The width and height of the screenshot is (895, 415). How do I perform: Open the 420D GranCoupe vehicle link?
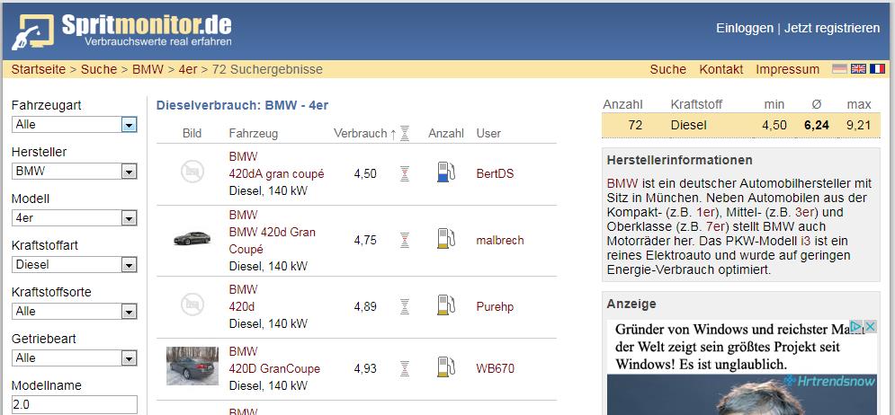274,369
